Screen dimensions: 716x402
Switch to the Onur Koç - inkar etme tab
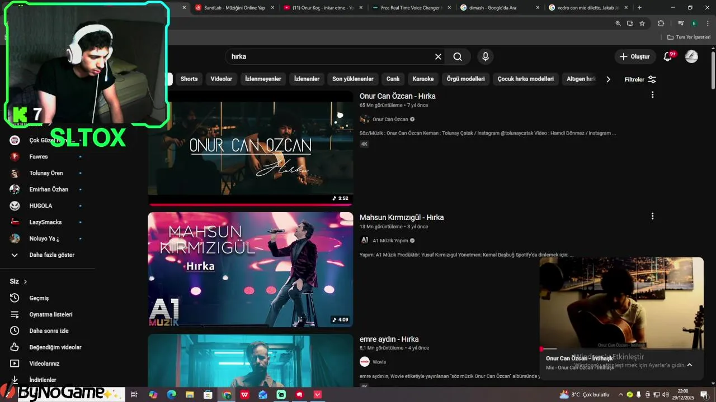tap(323, 8)
